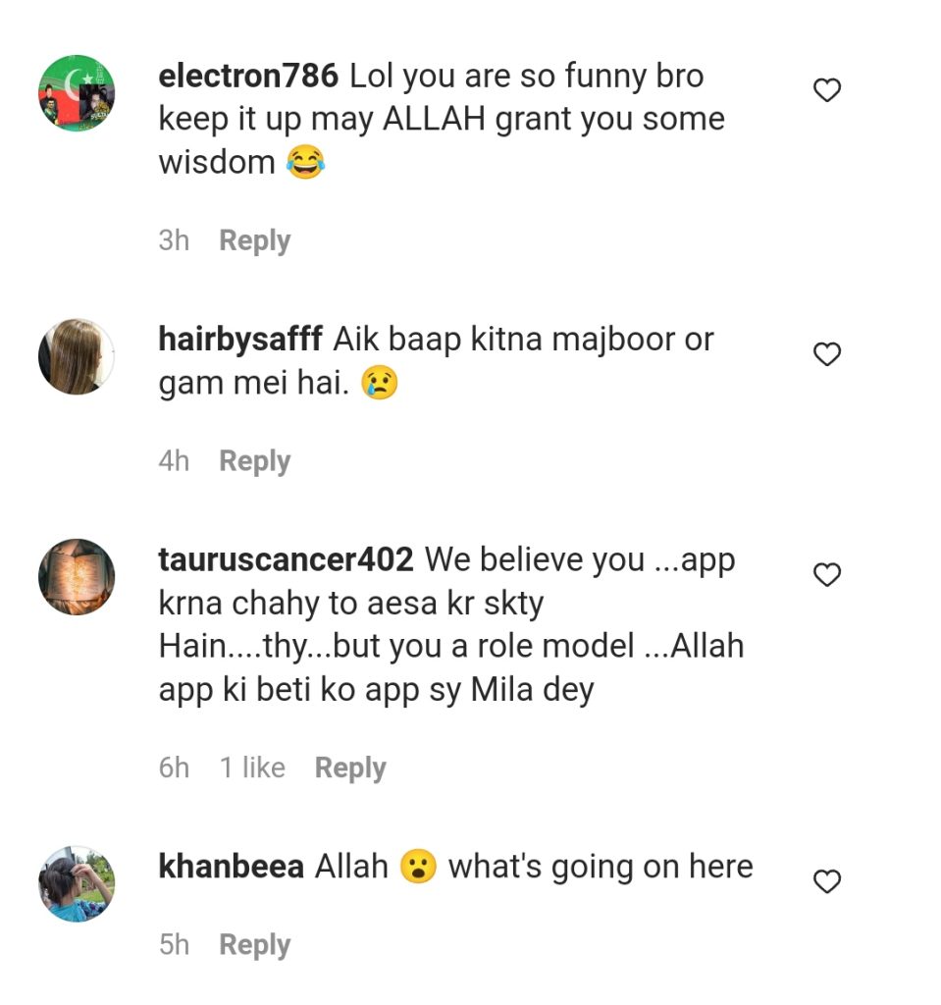Open tauruscancer402's avatar image
Viewport: 941px width, 1005px height.
77,577
